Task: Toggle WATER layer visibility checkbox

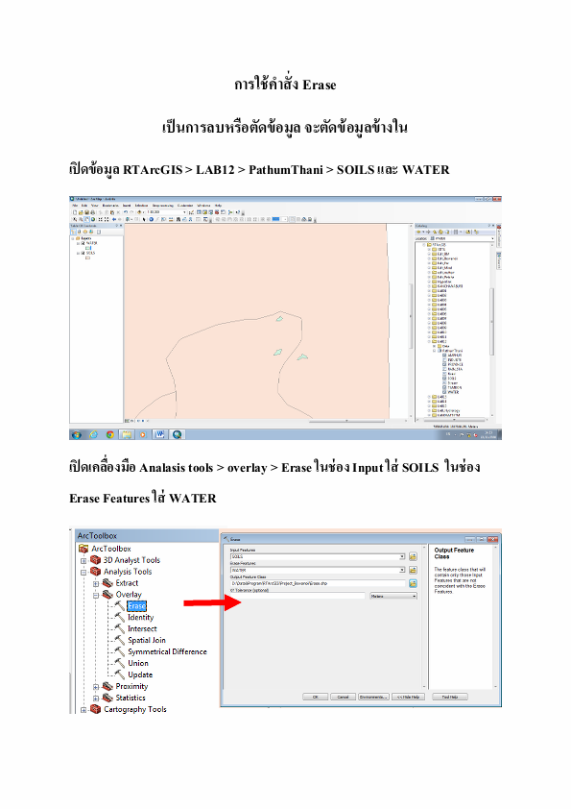Action: pyautogui.click(x=83, y=243)
